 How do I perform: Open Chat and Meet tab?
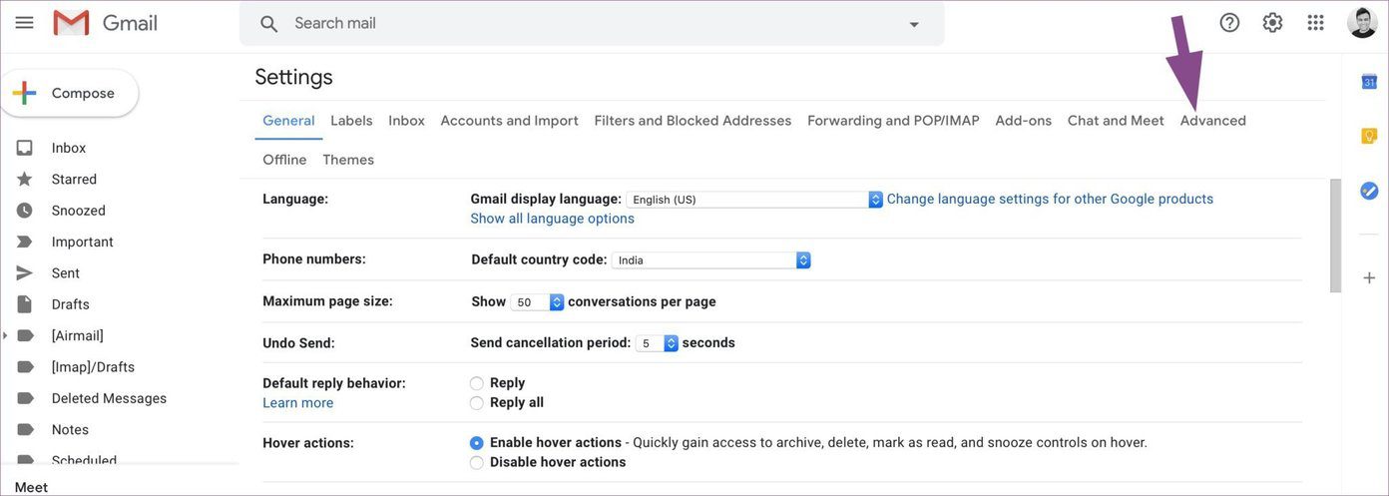coord(1116,121)
